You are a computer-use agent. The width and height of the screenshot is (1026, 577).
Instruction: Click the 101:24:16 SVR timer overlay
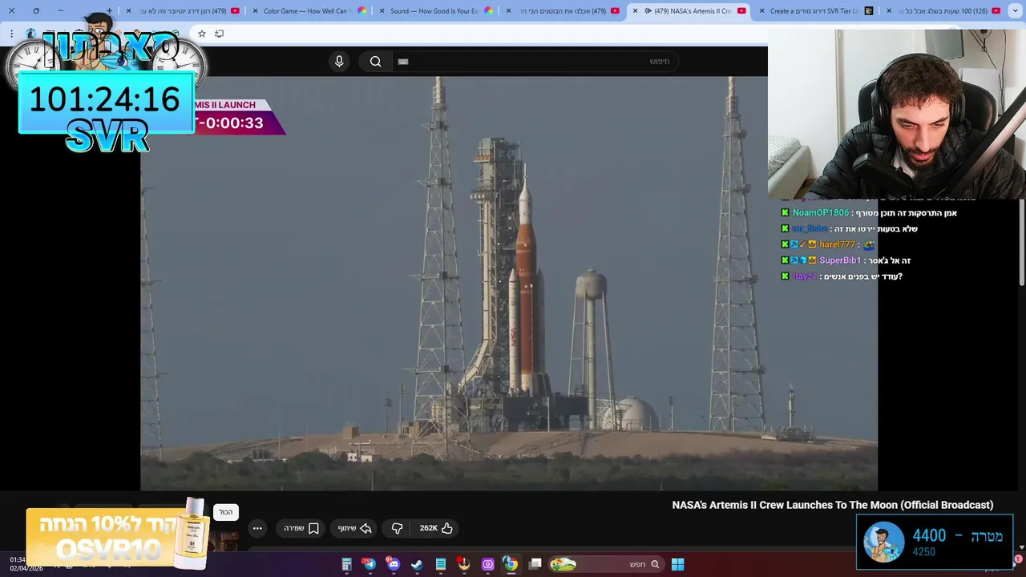106,103
